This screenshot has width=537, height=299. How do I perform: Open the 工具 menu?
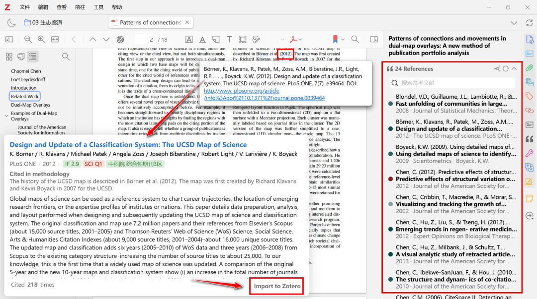pos(98,7)
